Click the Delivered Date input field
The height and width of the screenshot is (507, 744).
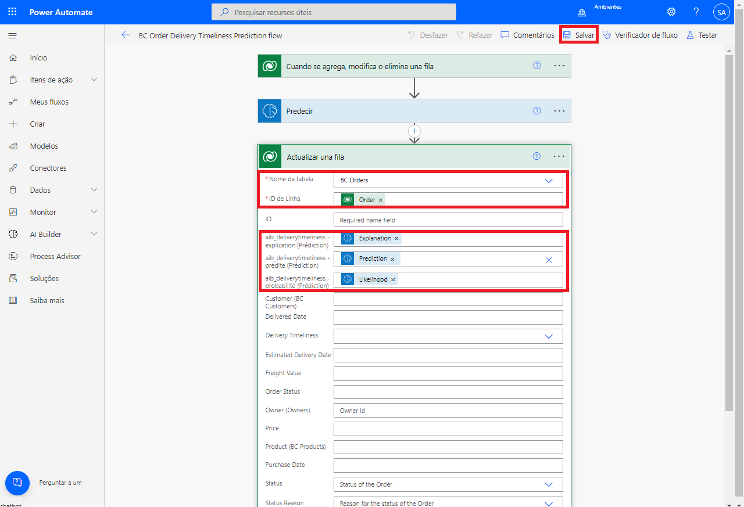click(x=448, y=317)
